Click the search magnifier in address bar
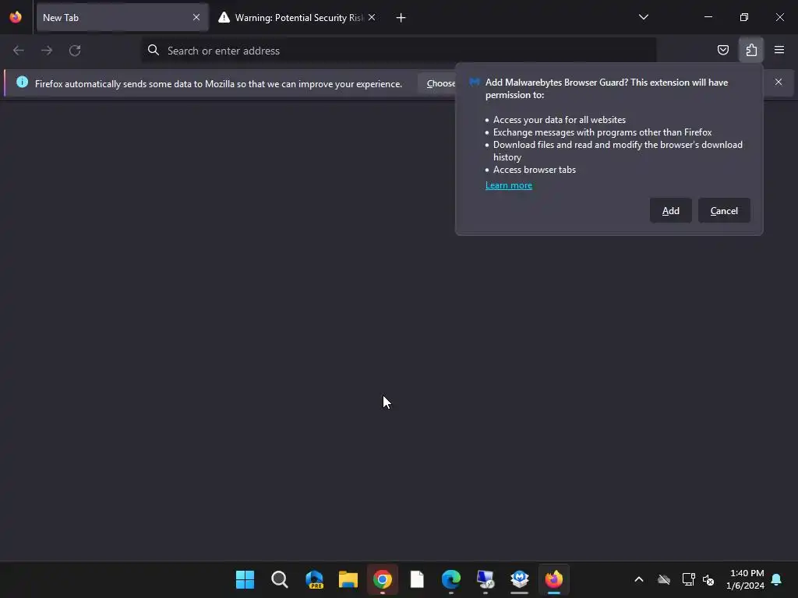 click(x=154, y=51)
